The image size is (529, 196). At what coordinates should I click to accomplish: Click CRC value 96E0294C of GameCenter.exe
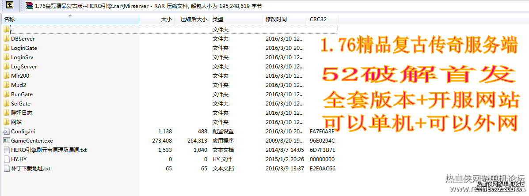322,140
